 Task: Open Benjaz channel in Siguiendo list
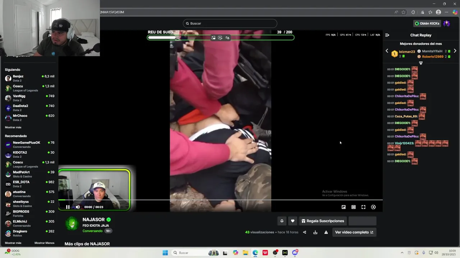29,78
